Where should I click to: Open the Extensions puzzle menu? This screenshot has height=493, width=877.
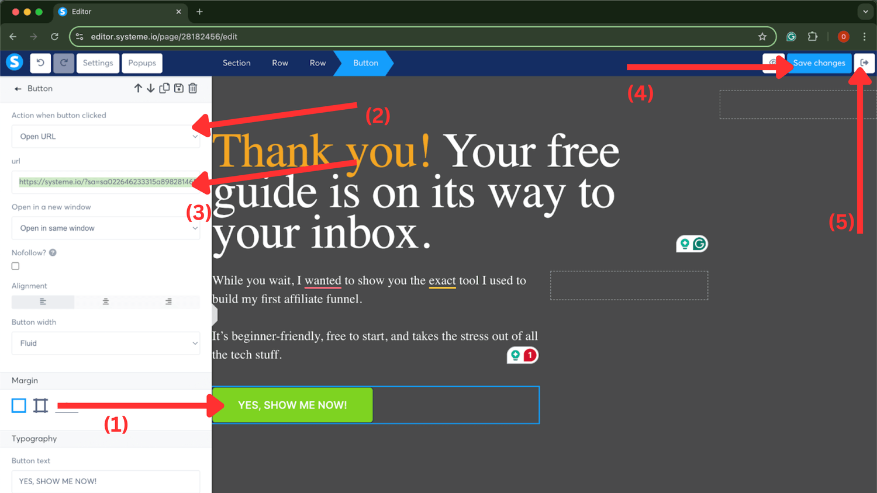click(x=813, y=36)
